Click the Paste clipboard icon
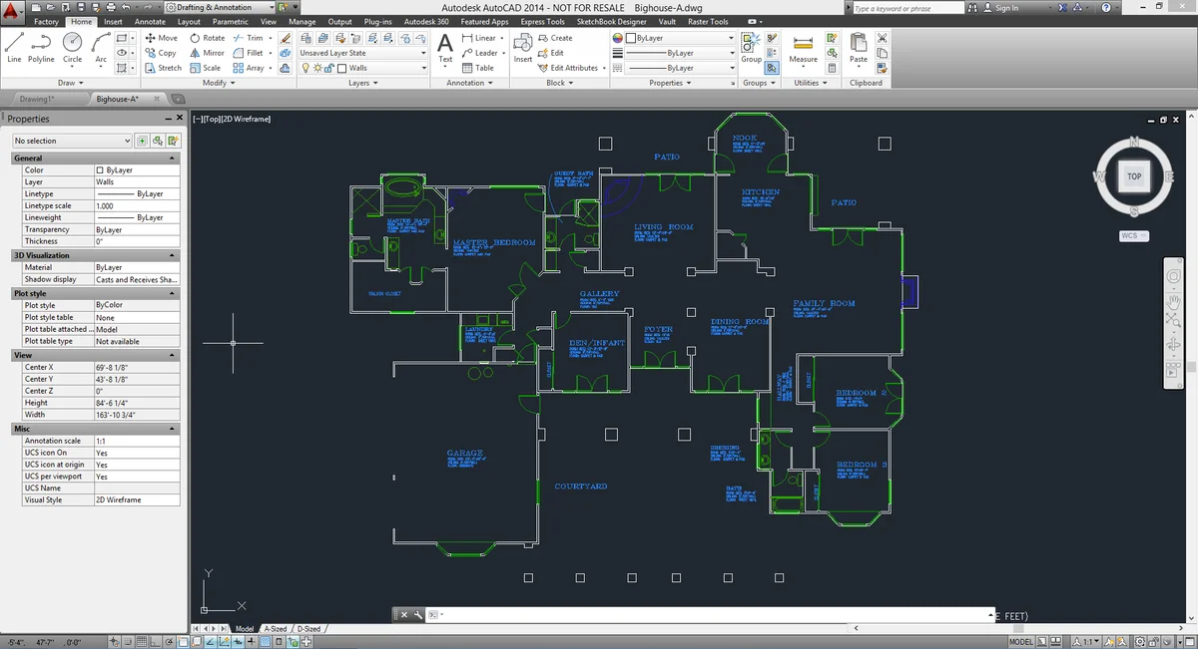Image resolution: width=1198 pixels, height=649 pixels. [x=858, y=47]
